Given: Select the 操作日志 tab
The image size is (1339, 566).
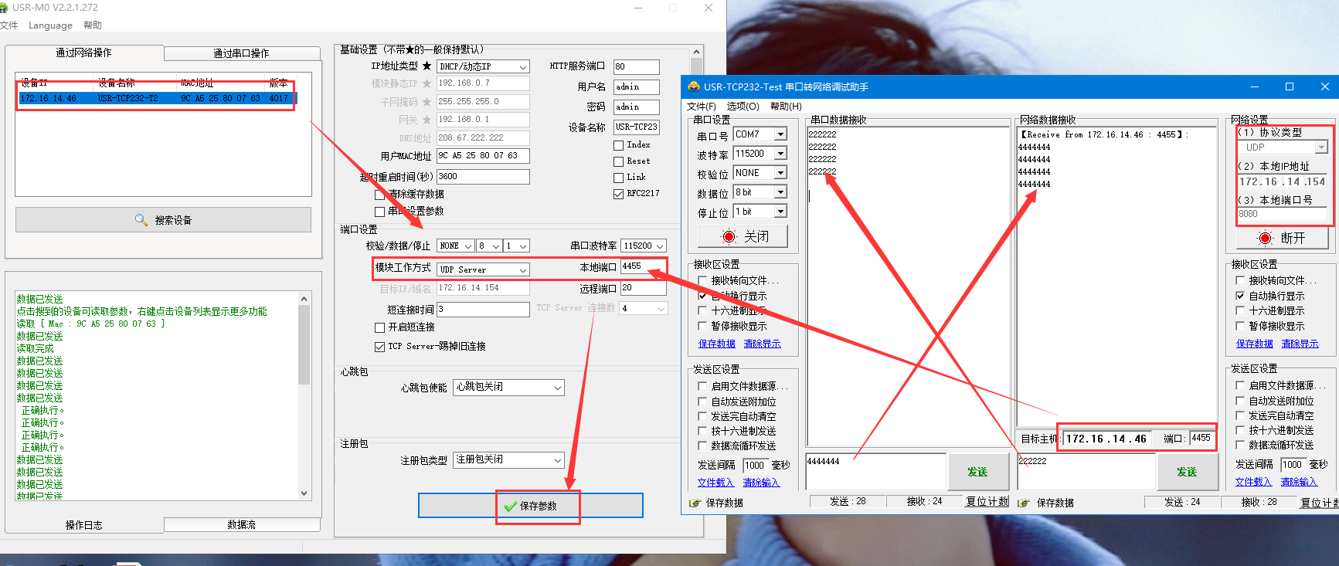Looking at the screenshot, I should coord(84,525).
